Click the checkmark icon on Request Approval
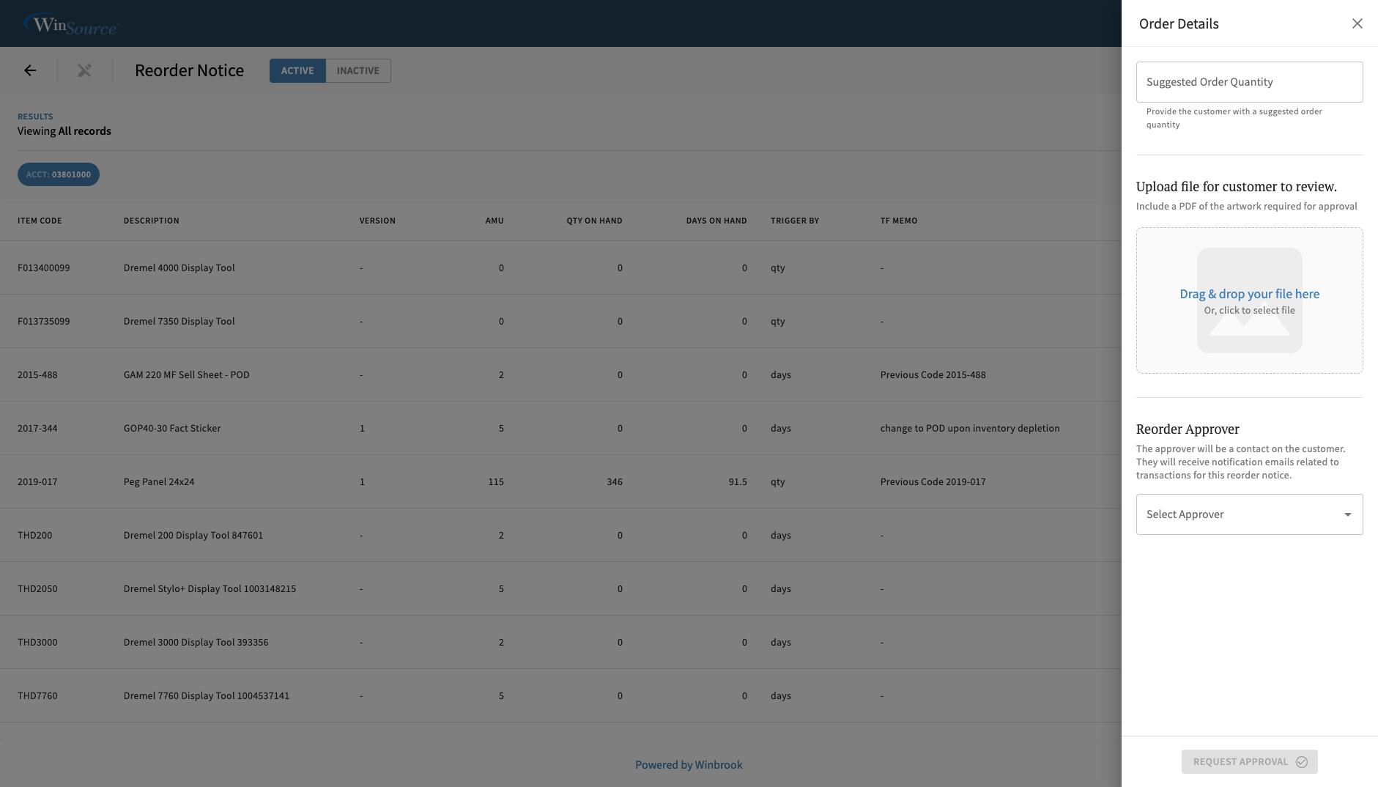This screenshot has width=1378, height=787. coord(1301,762)
